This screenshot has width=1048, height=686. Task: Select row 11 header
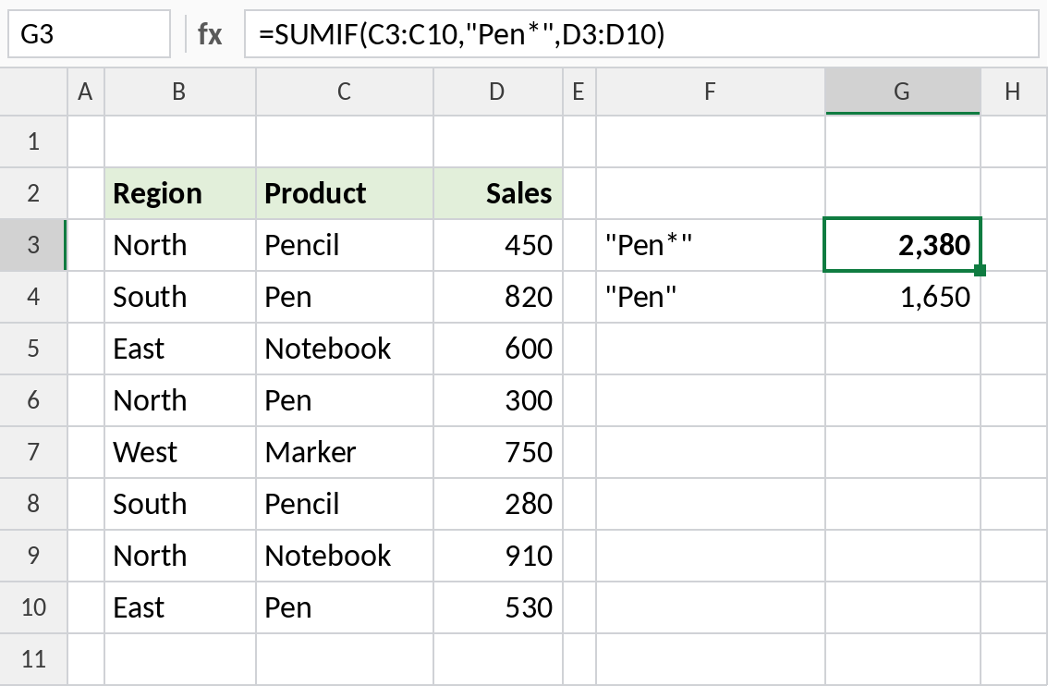click(x=33, y=659)
